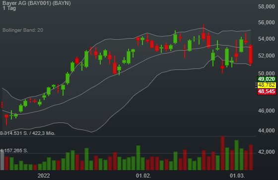
Task: Click the 56,000 axis label
Action: click(267, 22)
